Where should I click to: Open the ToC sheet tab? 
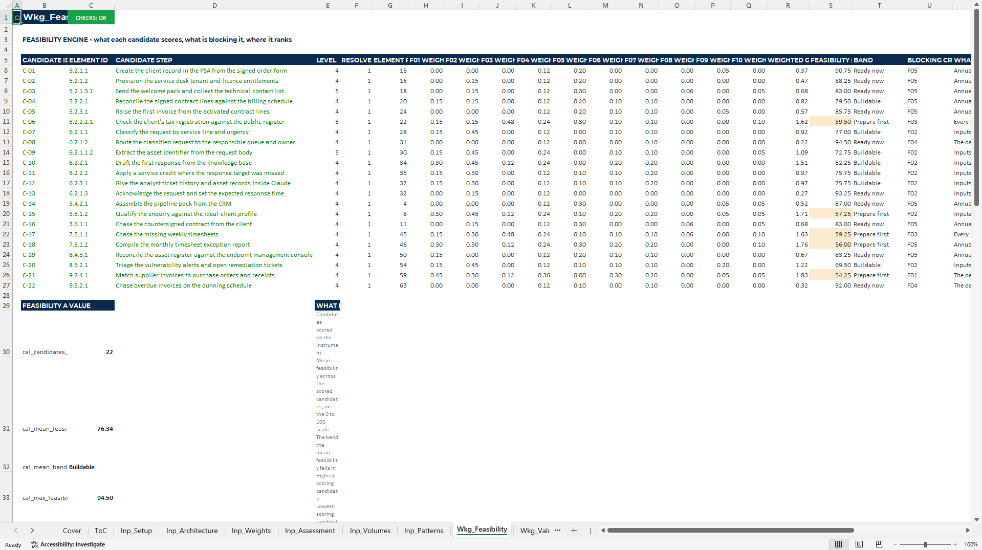click(101, 531)
